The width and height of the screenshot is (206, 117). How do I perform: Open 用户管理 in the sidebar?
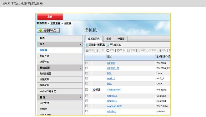(60, 103)
